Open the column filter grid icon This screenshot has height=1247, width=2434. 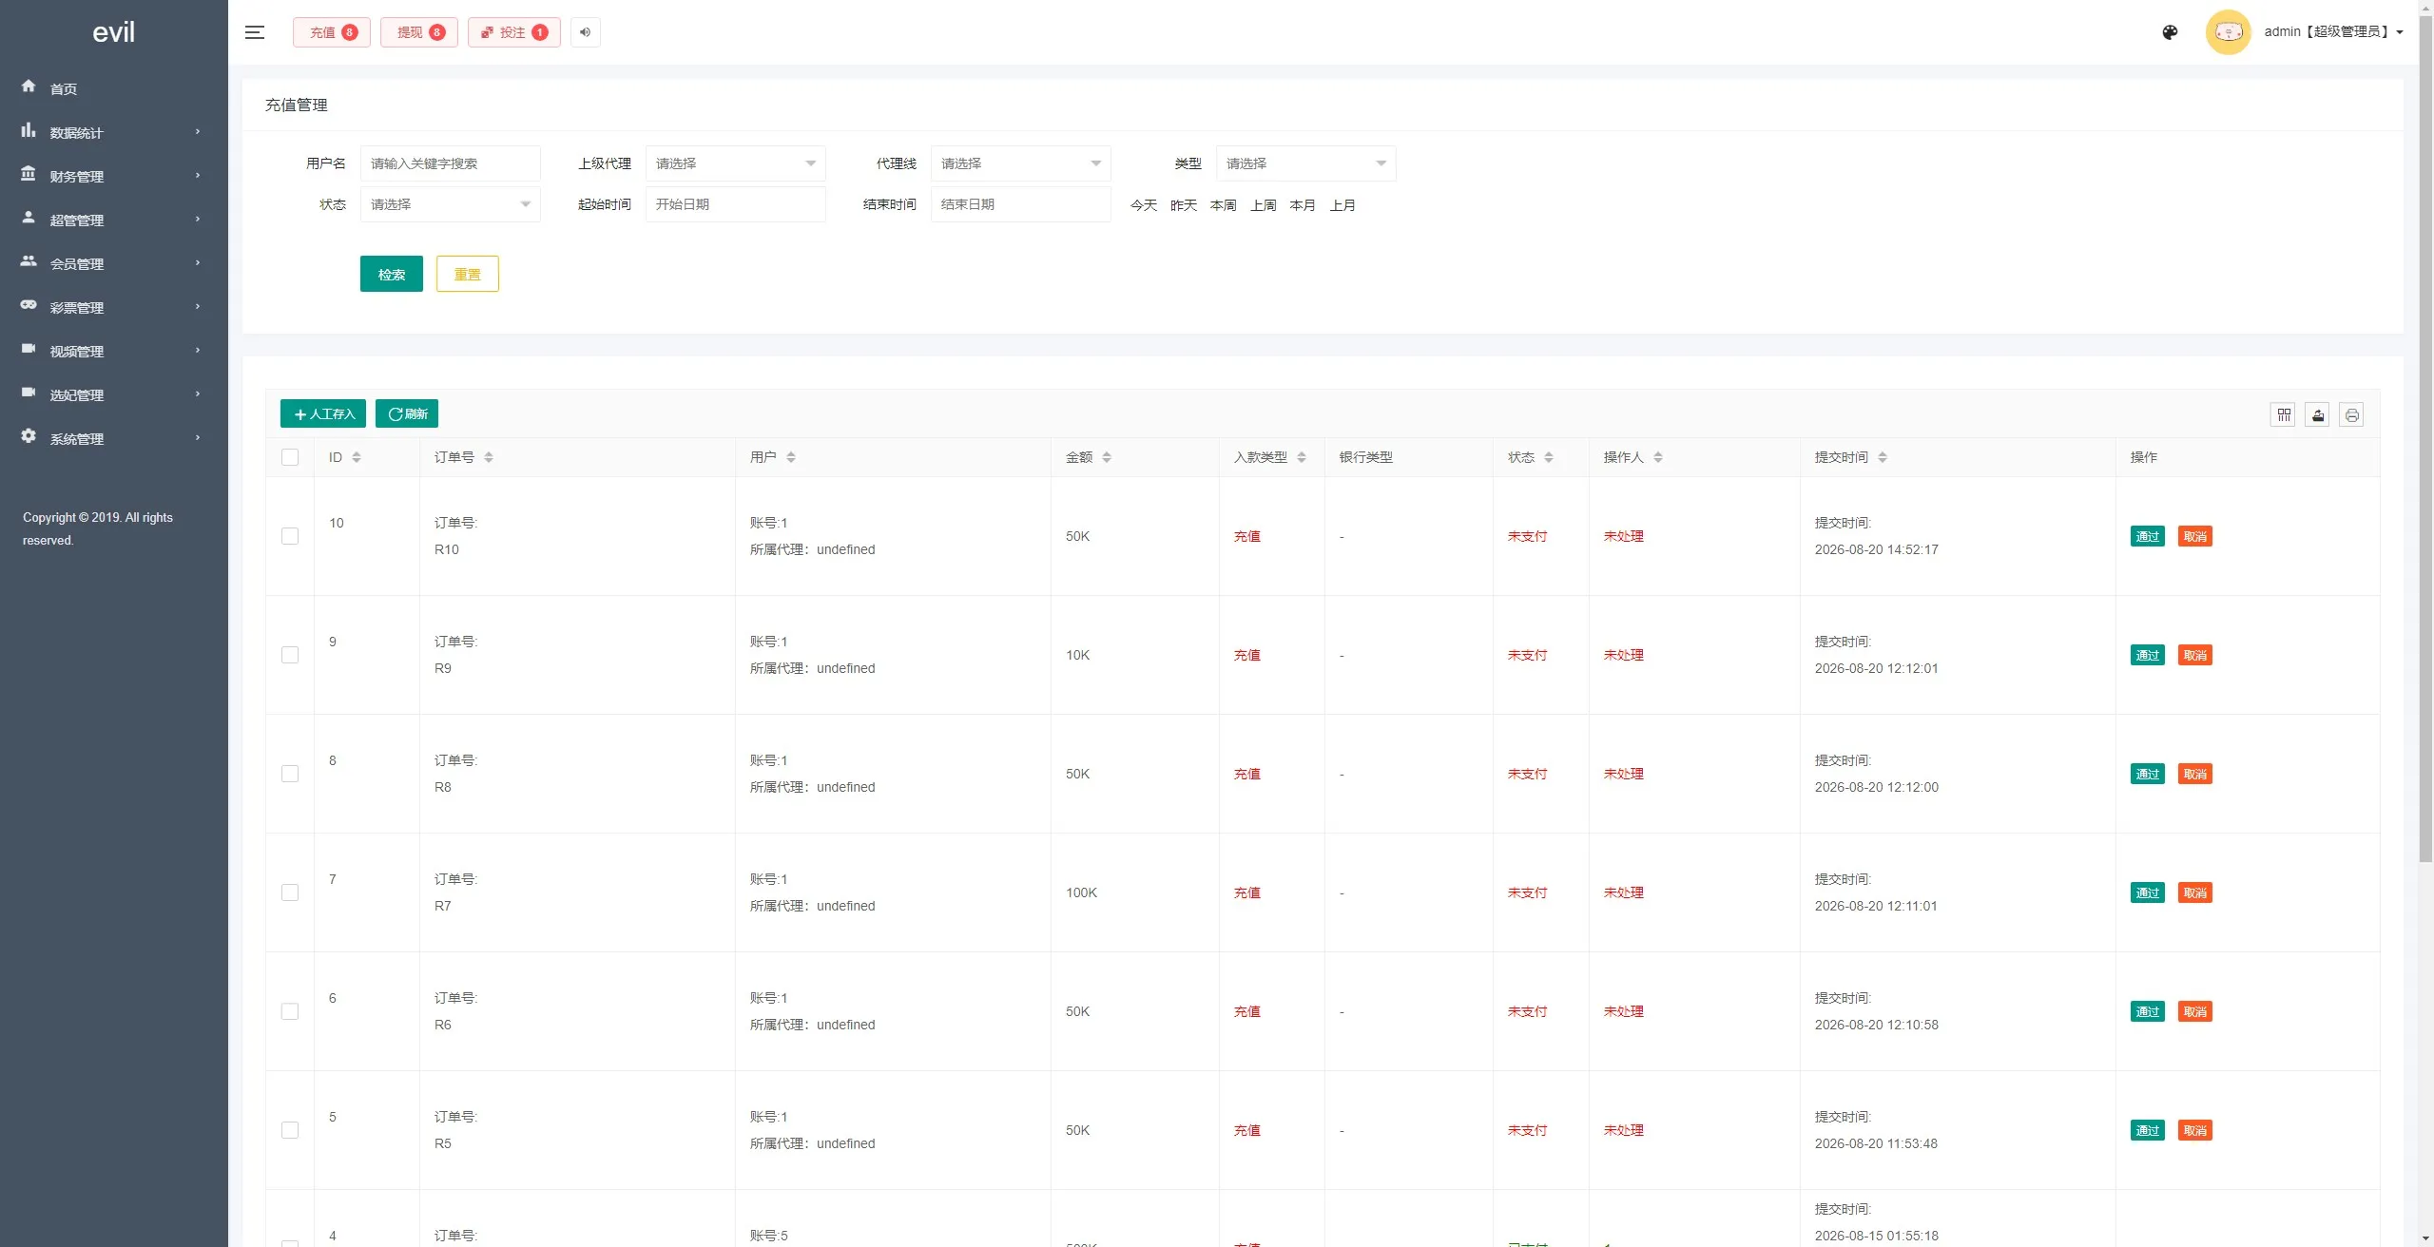pos(2283,414)
